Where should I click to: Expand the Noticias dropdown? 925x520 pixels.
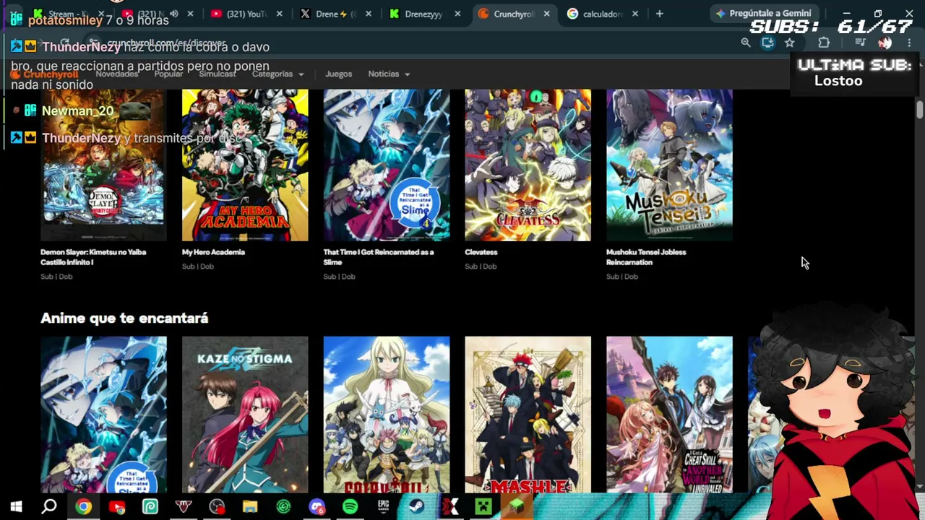(389, 74)
